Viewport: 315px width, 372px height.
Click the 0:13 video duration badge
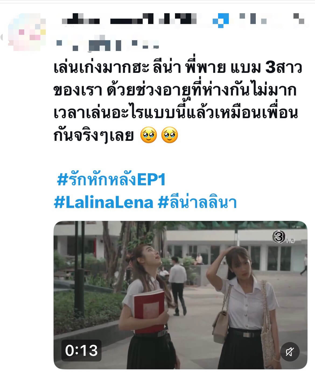tap(81, 350)
